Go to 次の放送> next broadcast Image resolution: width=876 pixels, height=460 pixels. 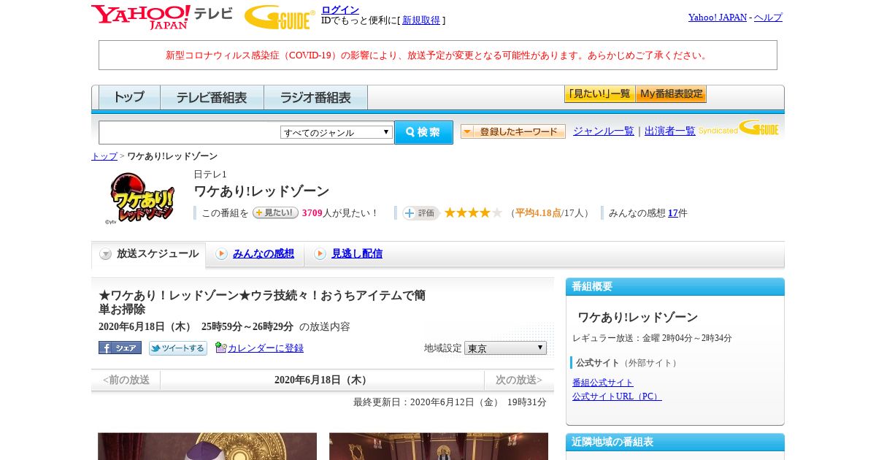pos(519,380)
